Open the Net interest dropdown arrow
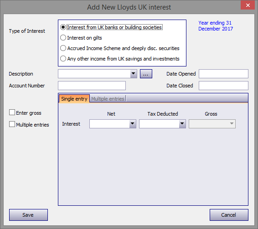The image size is (258, 229). click(133, 124)
